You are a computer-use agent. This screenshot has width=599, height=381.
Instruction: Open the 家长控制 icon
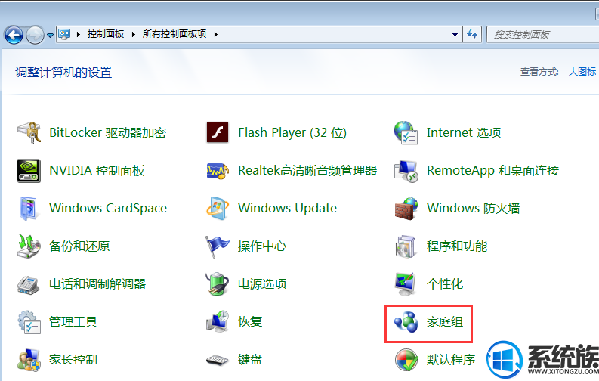[x=29, y=360]
